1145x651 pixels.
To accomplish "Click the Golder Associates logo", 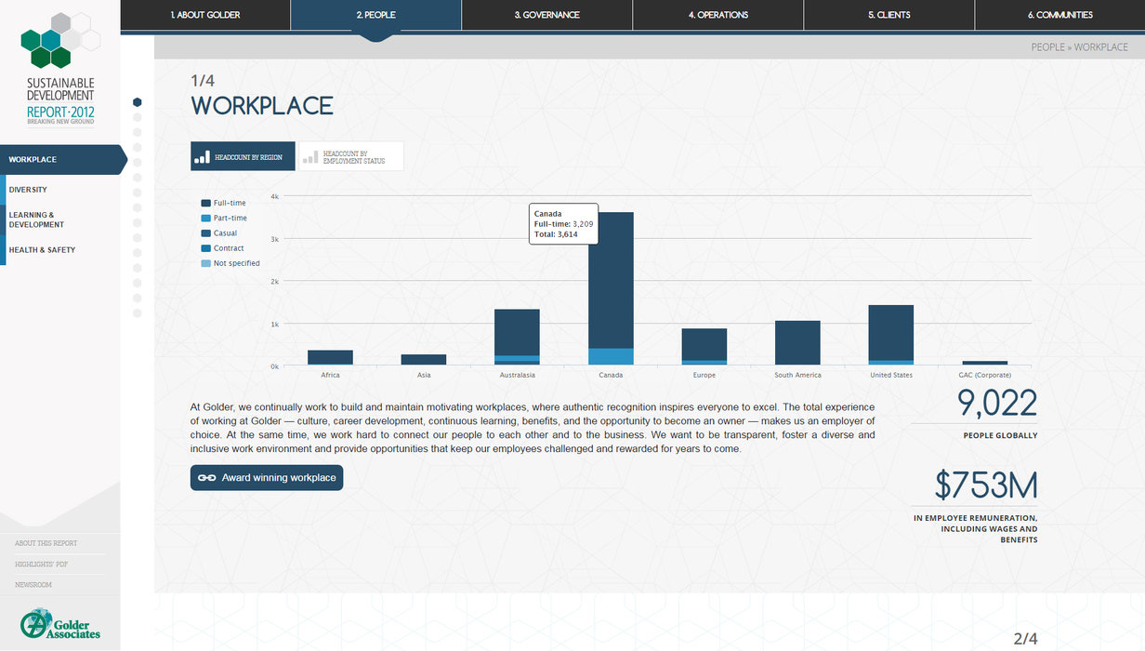I will point(60,624).
